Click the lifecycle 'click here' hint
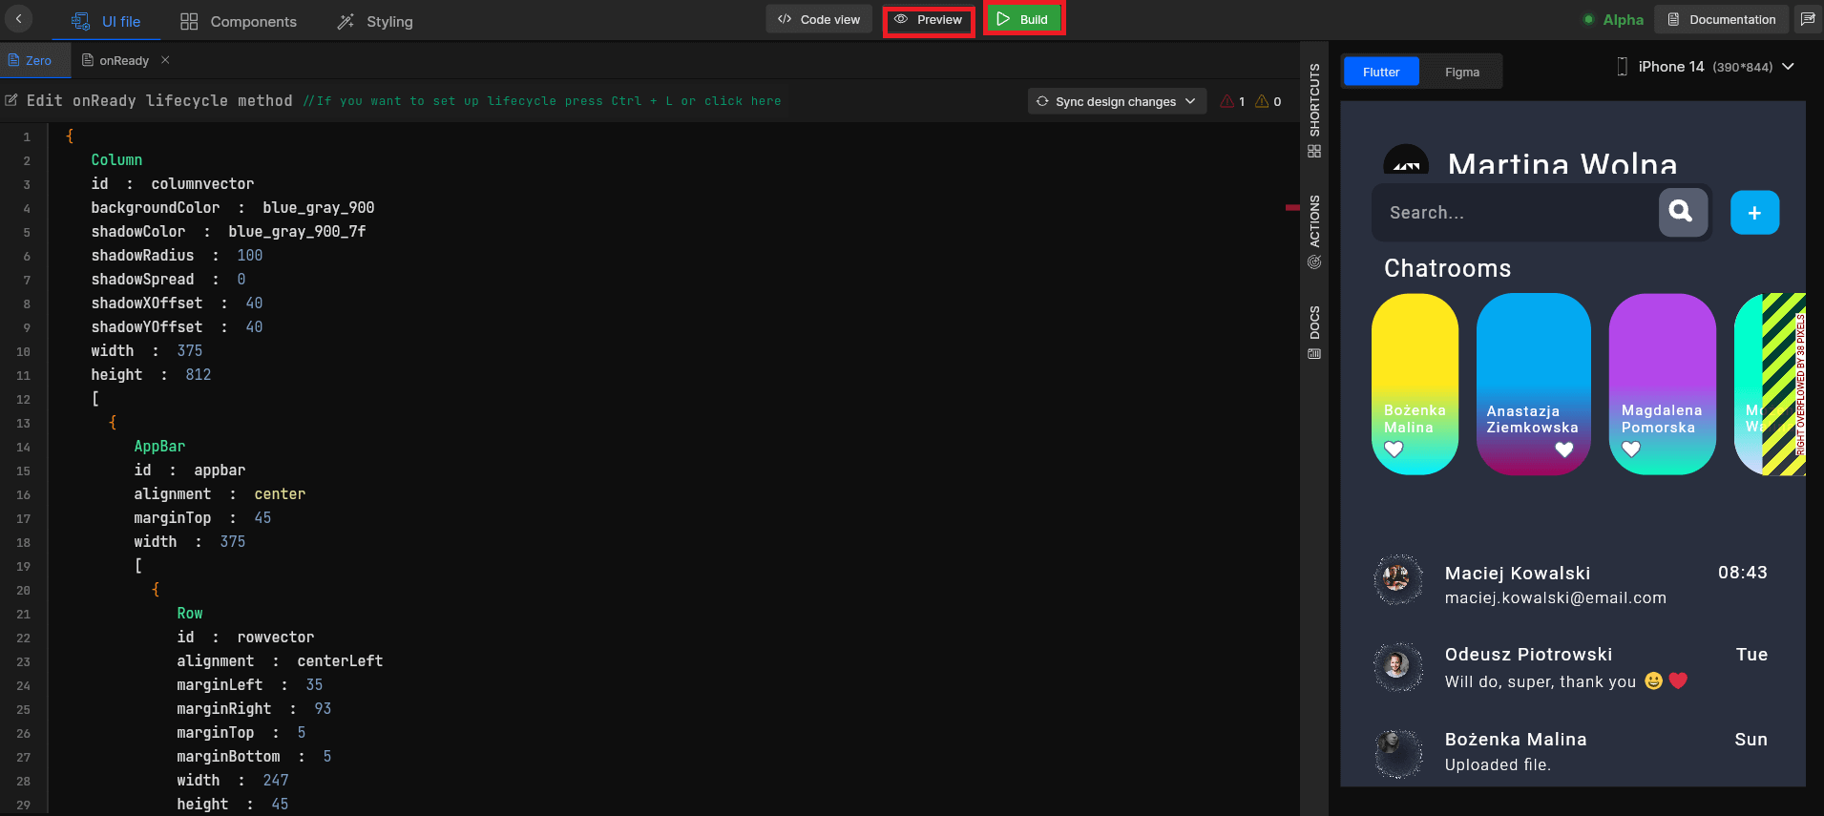The width and height of the screenshot is (1824, 816). (743, 101)
